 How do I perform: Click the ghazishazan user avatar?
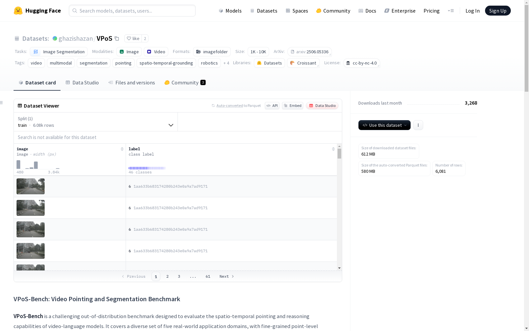point(55,38)
